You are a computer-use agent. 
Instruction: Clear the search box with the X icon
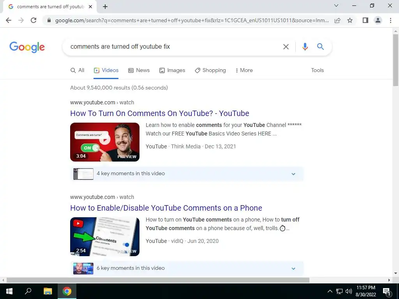pyautogui.click(x=286, y=47)
